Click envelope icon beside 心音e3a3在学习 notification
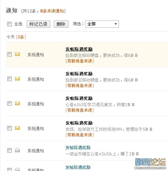 tap(17, 103)
